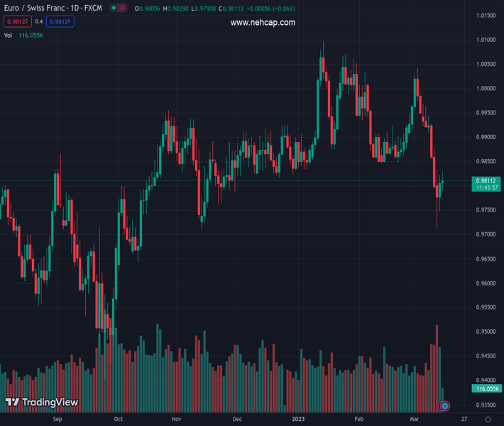This screenshot has width=504, height=426.
Task: Click the current price tag 0.98112 on axis
Action: (486, 181)
